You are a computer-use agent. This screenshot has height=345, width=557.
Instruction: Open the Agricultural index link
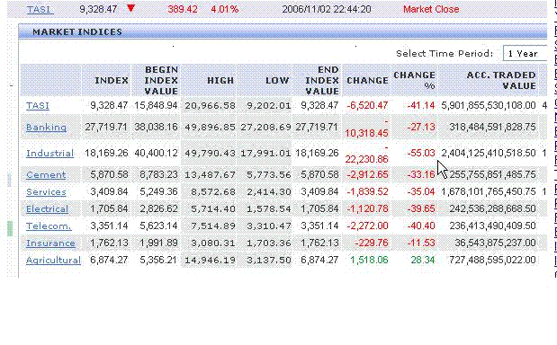pos(53,260)
